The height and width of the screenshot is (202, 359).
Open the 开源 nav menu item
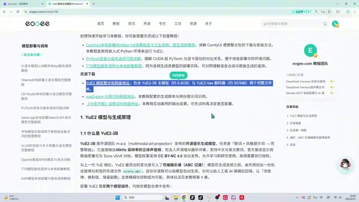click(147, 24)
